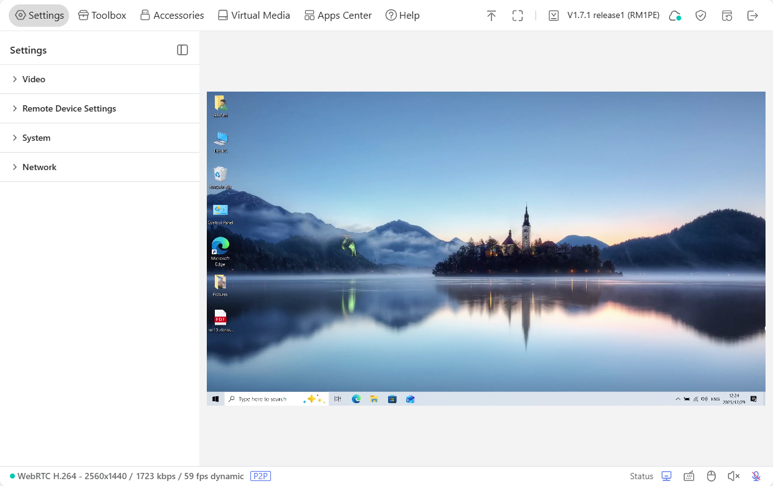Collapse the Settings sidebar panel icon
This screenshot has width=773, height=486.
pyautogui.click(x=183, y=50)
